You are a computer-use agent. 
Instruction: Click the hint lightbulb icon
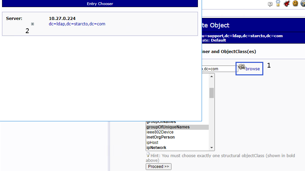pyautogui.click(x=148, y=154)
